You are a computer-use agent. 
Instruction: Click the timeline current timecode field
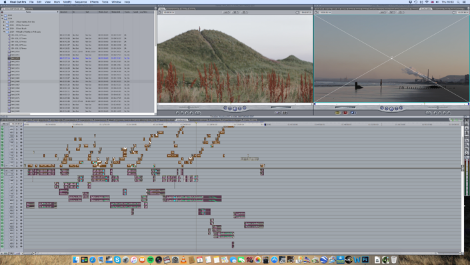click(16, 123)
